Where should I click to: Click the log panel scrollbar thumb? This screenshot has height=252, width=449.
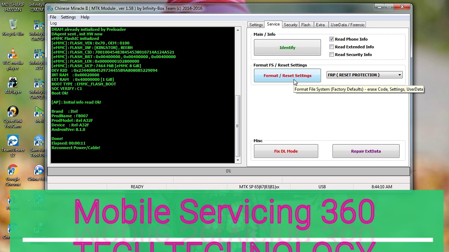pyautogui.click(x=238, y=126)
